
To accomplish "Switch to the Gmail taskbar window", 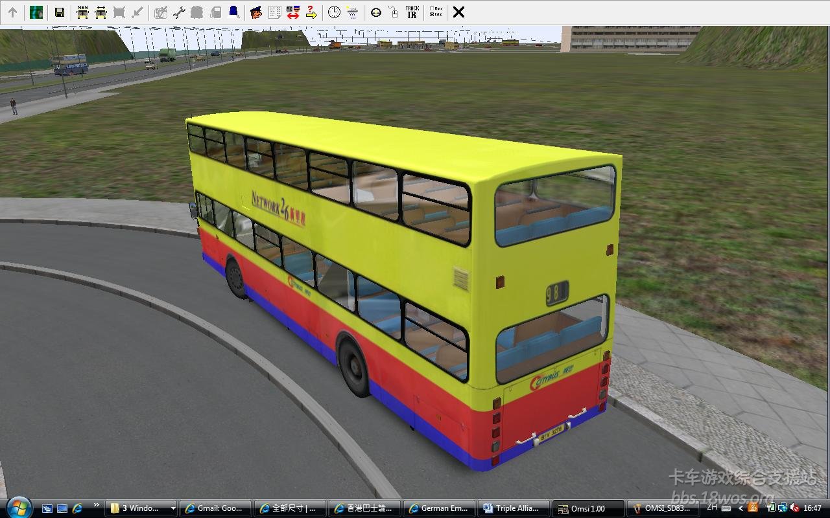I will (x=215, y=508).
